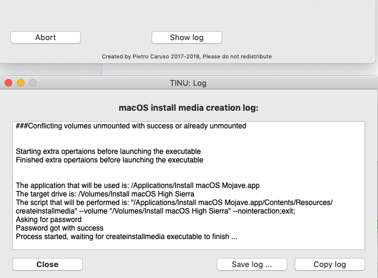Close the log window with Close button
The image size is (378, 278).
[x=47, y=264]
